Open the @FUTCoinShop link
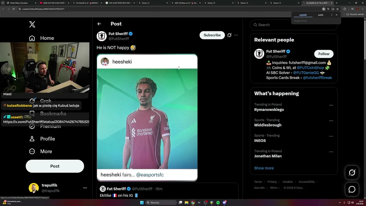Viewport: 366px width, 206px height. click(310, 68)
